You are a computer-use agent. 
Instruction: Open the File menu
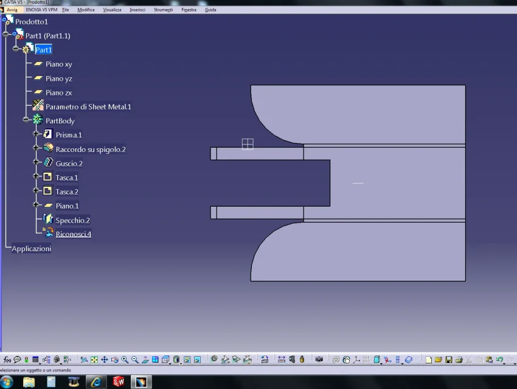coord(66,10)
